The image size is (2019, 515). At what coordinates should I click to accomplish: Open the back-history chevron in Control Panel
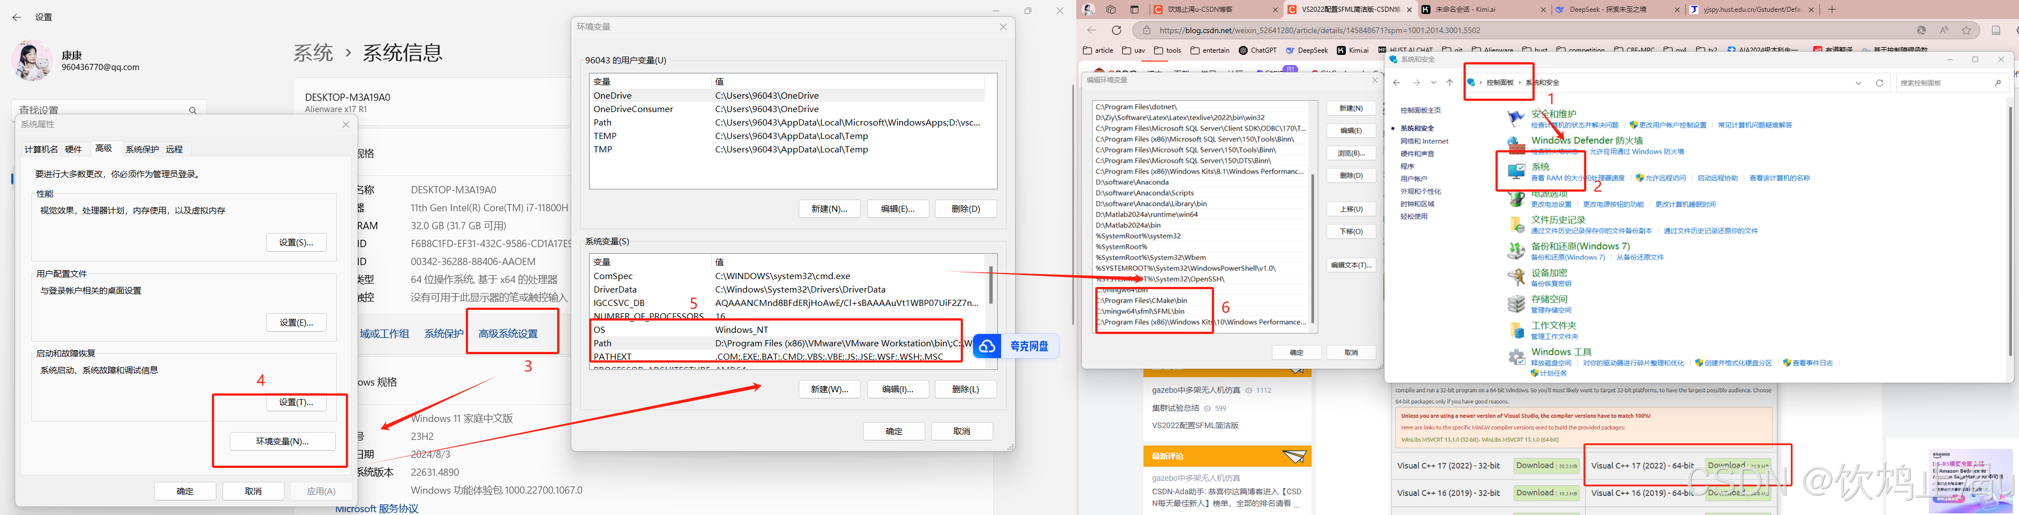tap(1433, 82)
